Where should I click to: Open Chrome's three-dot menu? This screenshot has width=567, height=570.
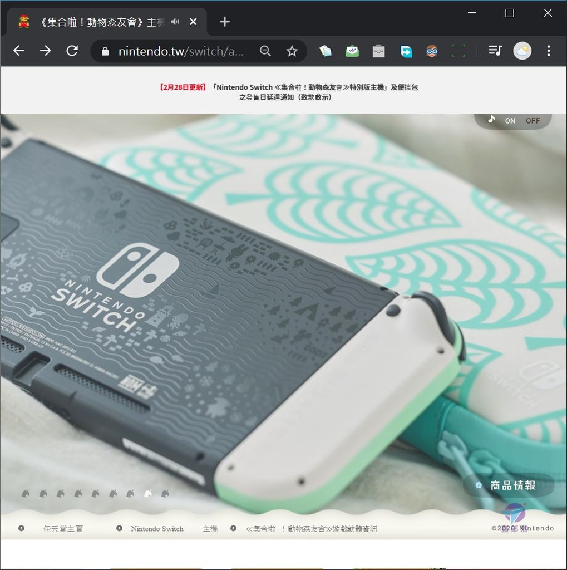pos(549,51)
